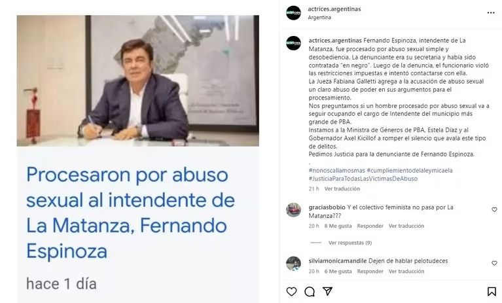This screenshot has width=502, height=303.
Task: Open hashtag #JusticiaParaTodasLasVictimasDeAbuso
Action: point(363,179)
